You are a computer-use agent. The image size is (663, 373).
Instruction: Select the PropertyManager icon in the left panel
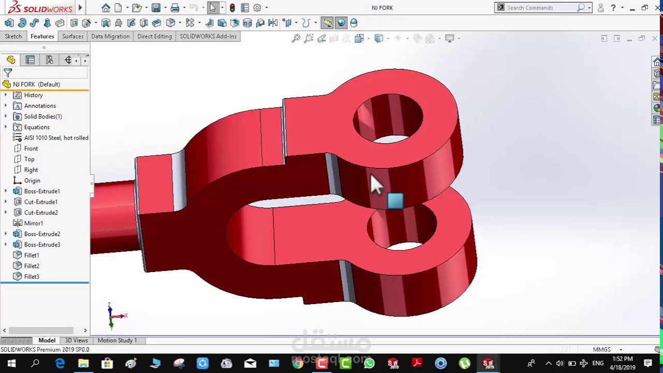(30, 60)
